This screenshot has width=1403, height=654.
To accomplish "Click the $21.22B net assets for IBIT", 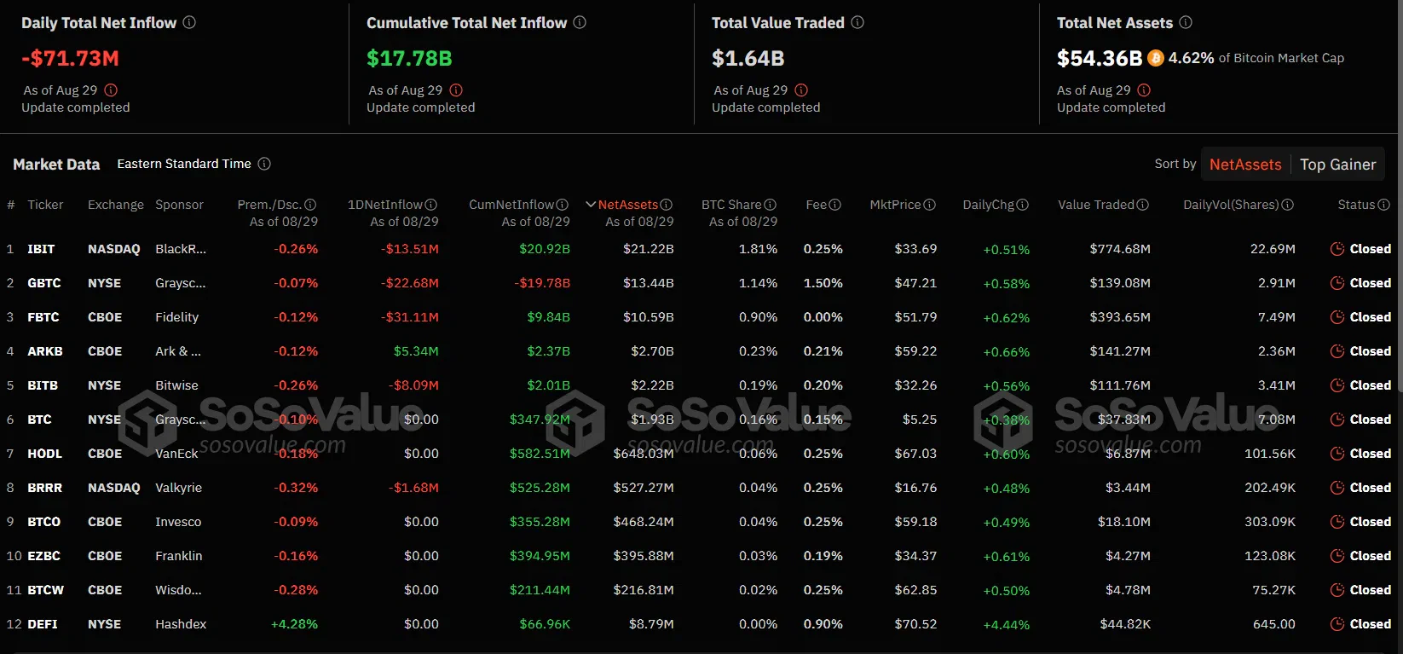I will click(x=648, y=249).
